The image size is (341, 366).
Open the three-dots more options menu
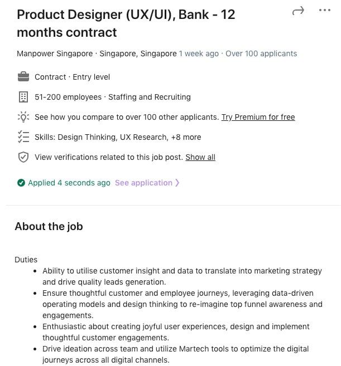324,11
